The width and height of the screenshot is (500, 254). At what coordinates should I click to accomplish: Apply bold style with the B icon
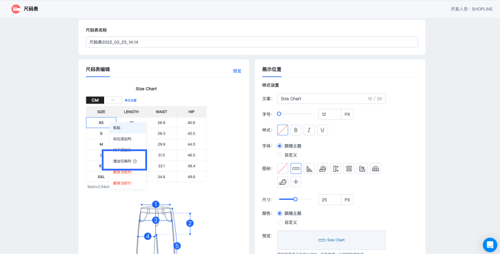(x=296, y=130)
